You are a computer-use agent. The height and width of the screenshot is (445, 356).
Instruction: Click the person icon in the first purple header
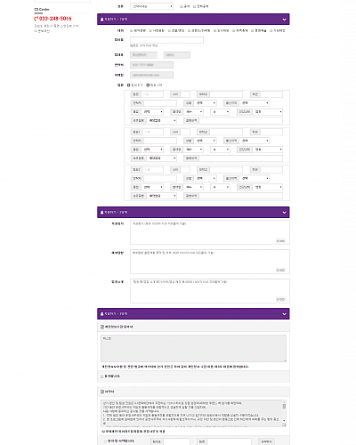click(x=102, y=20)
